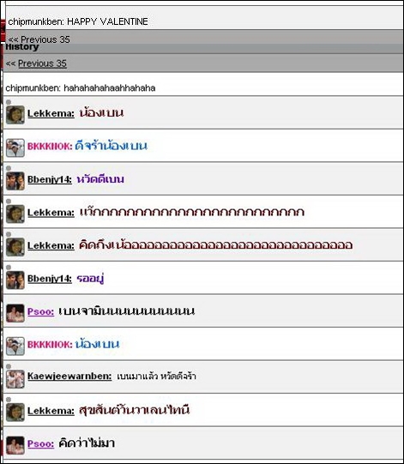Click Lekkema's avatar on the last red message
The height and width of the screenshot is (464, 404).
[x=15, y=412]
